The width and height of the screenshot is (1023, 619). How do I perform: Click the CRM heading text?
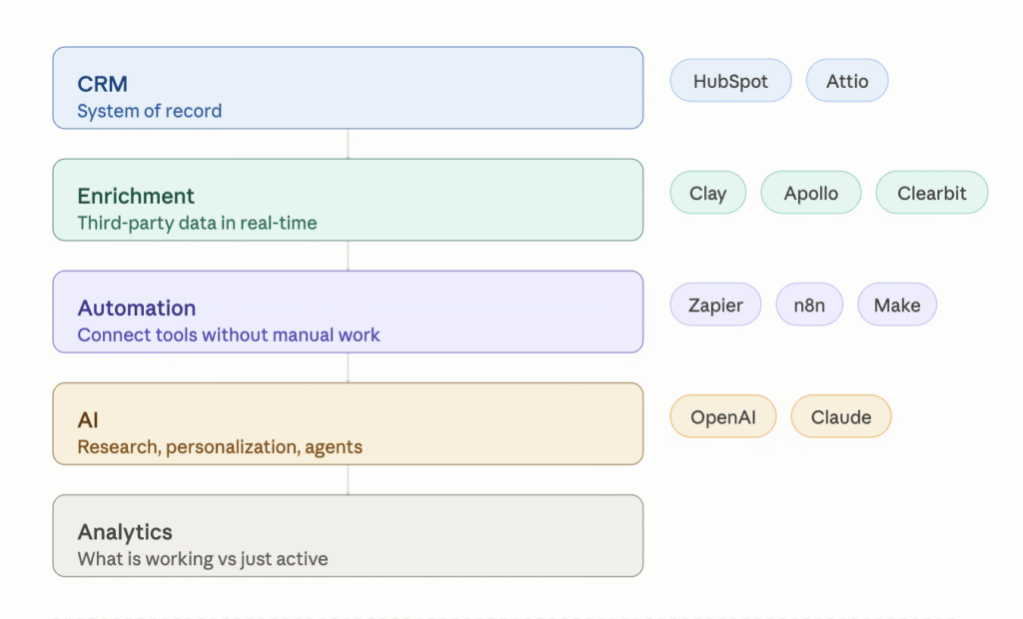pyautogui.click(x=102, y=84)
